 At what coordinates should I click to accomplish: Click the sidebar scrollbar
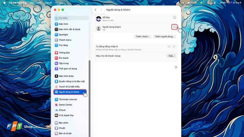89,98
